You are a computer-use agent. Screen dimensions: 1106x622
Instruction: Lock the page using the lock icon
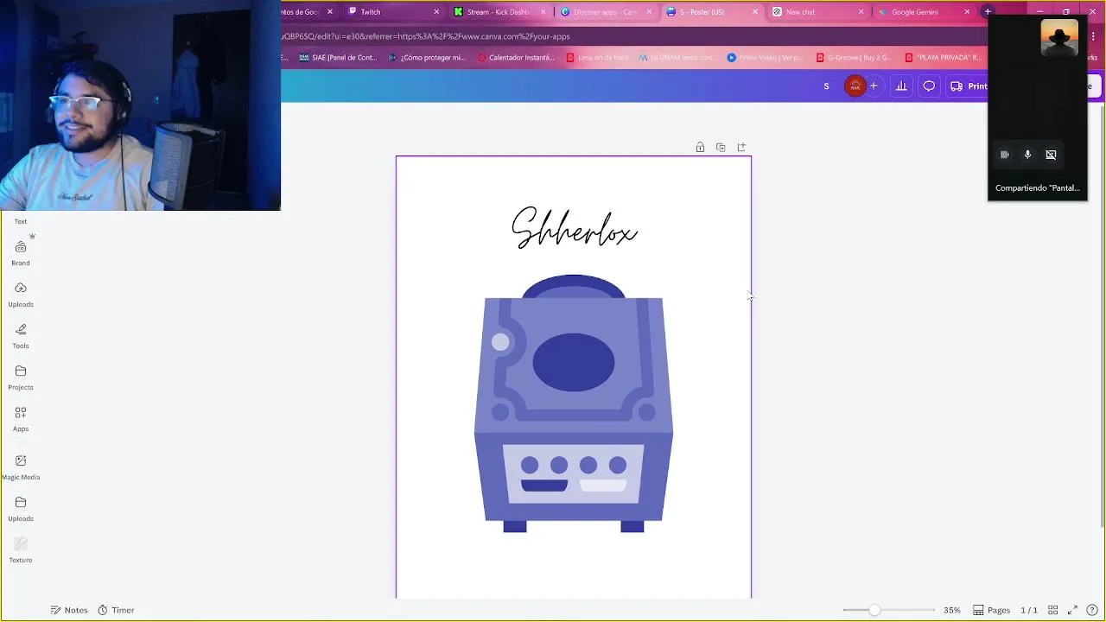[x=700, y=148]
